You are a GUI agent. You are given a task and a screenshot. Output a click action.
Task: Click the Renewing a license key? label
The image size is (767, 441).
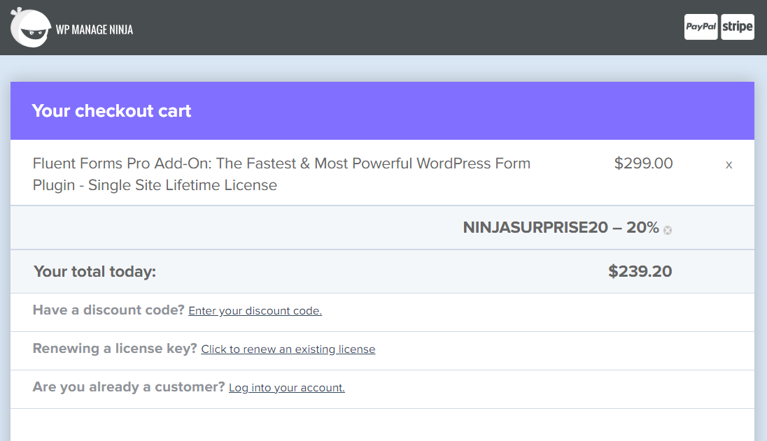click(x=115, y=349)
